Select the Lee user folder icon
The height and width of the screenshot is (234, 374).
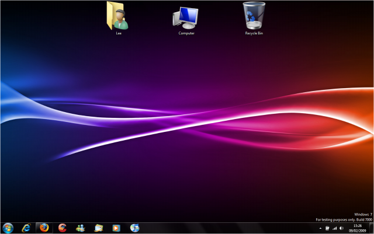(x=119, y=18)
